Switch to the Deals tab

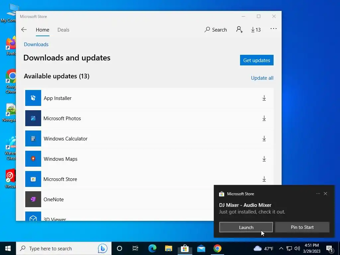point(63,30)
